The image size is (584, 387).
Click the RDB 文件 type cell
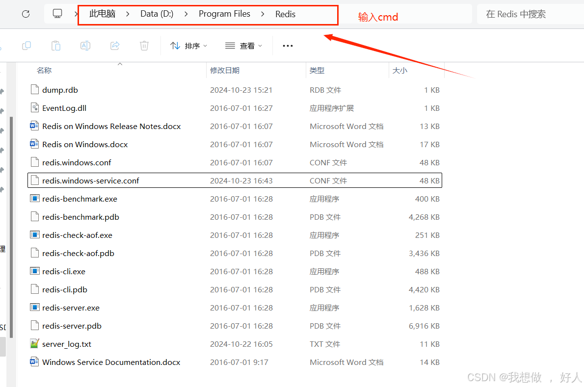click(325, 90)
